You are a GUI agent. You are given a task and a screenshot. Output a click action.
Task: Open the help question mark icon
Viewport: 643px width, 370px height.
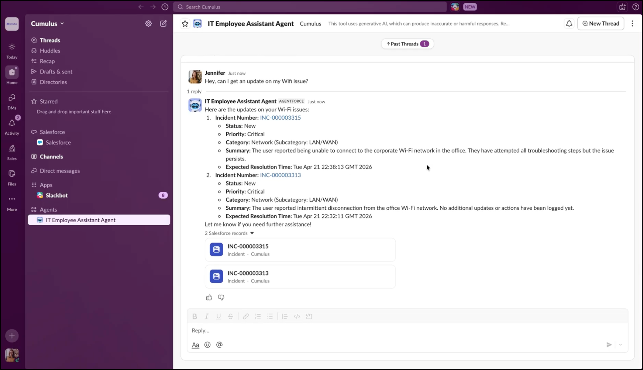pos(636,7)
